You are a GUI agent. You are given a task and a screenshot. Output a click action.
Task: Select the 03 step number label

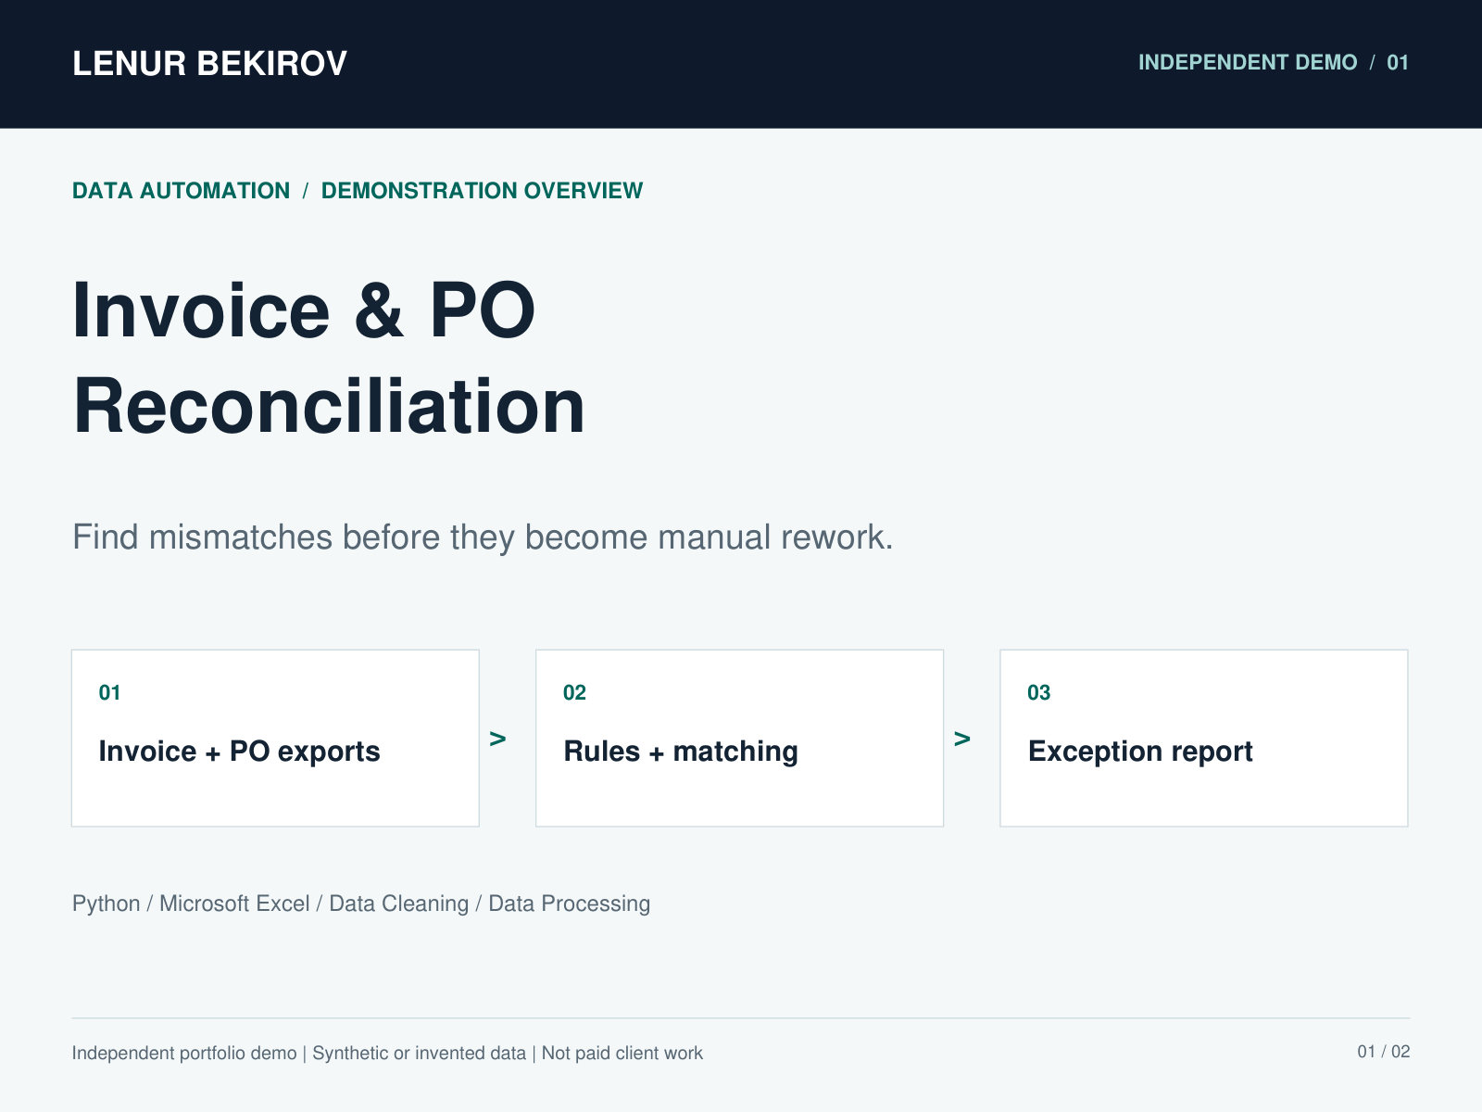pyautogui.click(x=1038, y=693)
